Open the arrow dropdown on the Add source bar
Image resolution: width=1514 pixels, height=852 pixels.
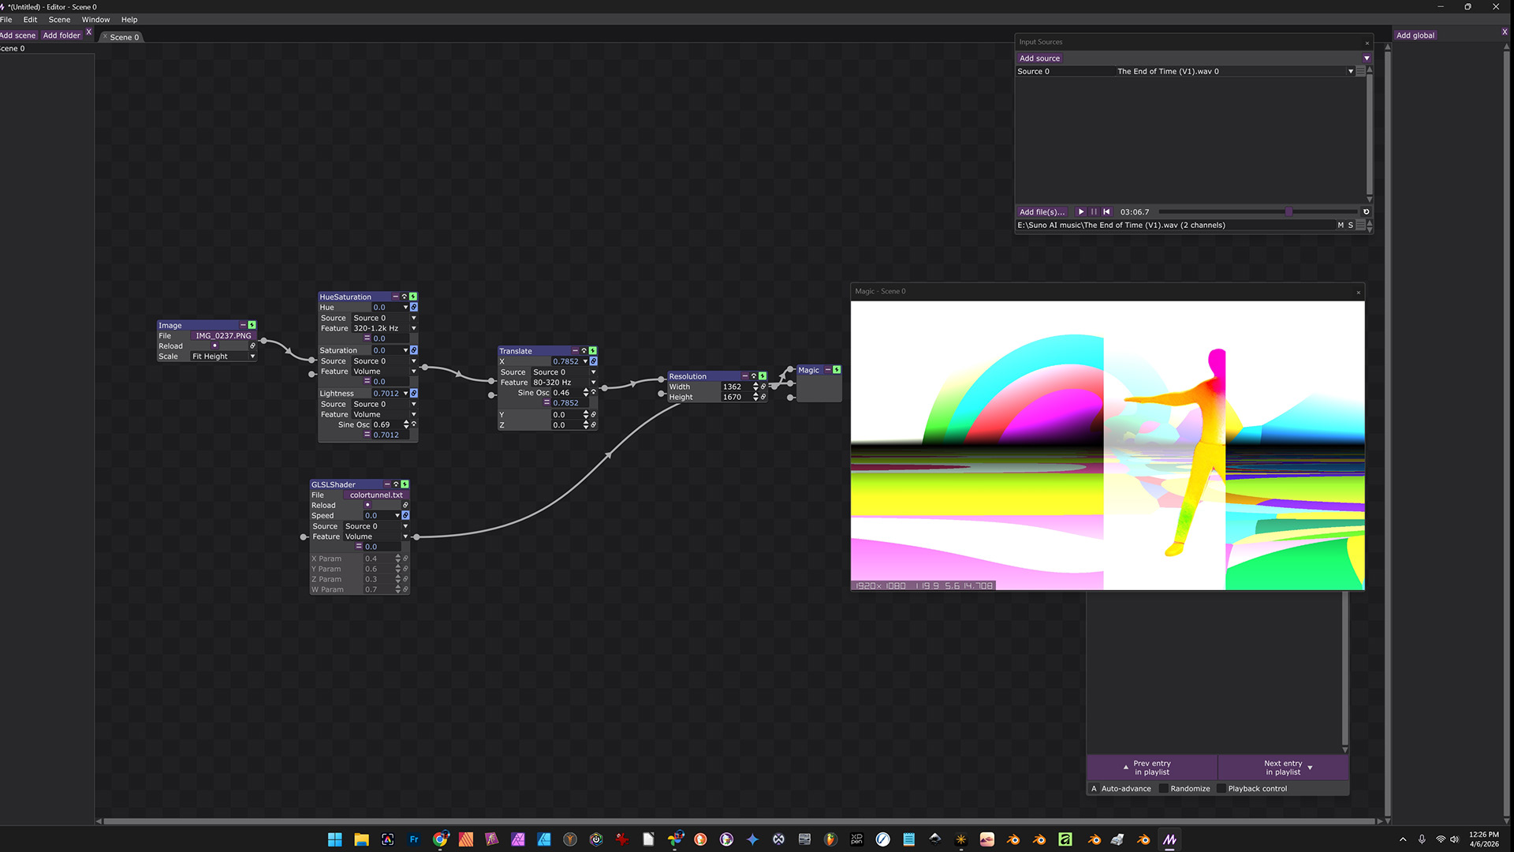click(1367, 58)
